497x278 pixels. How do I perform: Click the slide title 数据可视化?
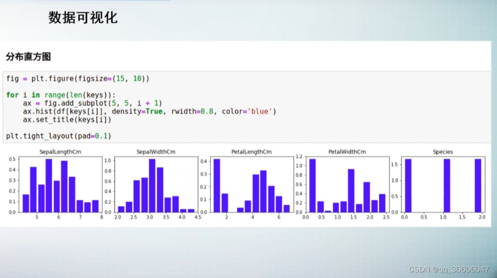click(83, 18)
